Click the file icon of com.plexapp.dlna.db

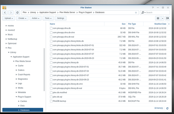point(51,28)
